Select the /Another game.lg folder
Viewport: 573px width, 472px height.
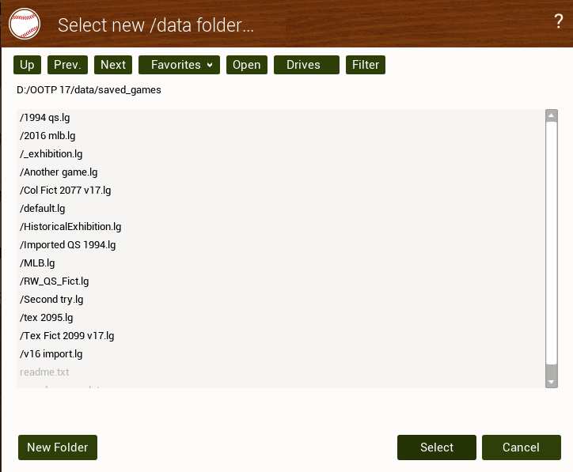point(281,172)
